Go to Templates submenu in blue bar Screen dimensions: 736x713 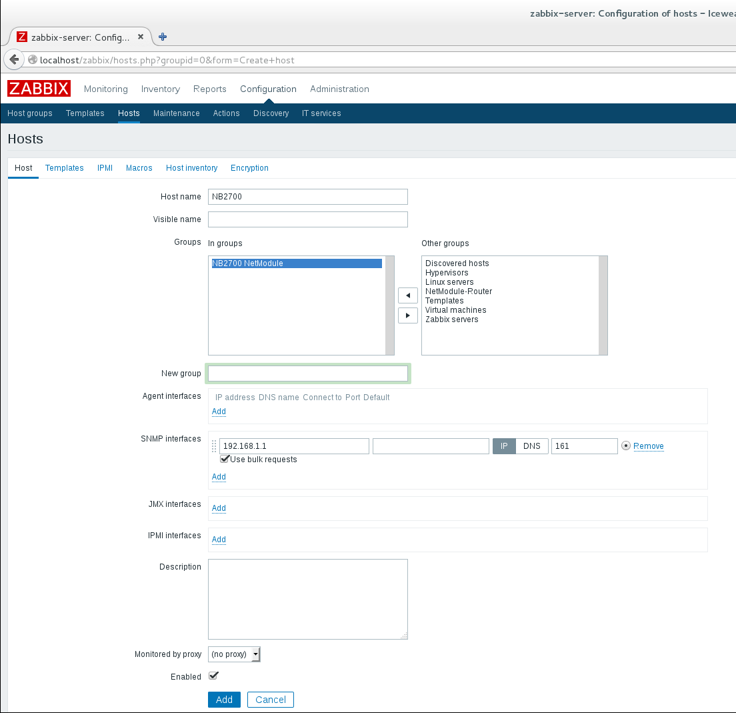point(85,113)
